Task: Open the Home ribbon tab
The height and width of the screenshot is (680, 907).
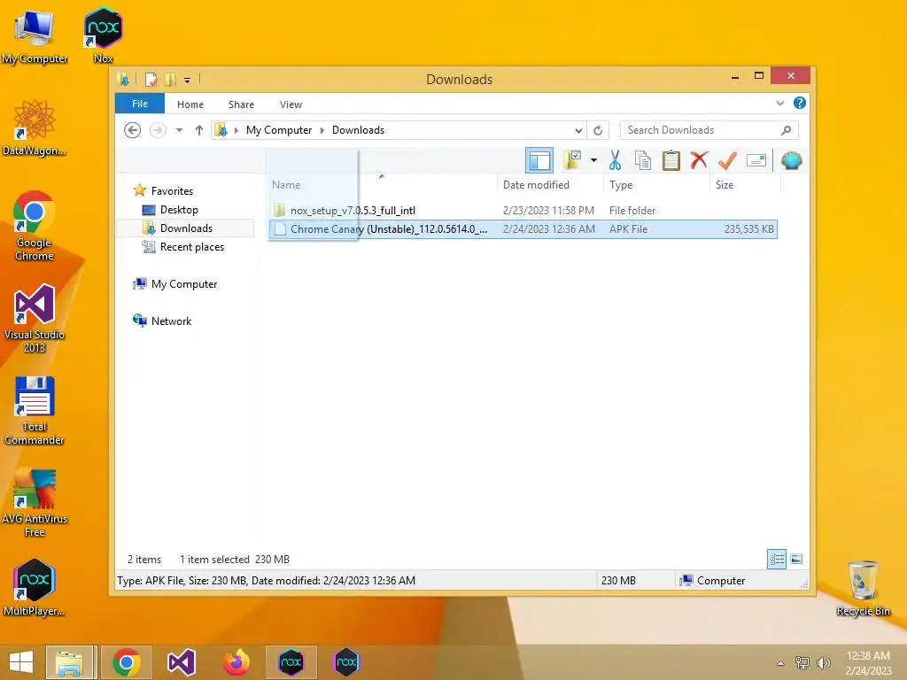Action: click(190, 104)
